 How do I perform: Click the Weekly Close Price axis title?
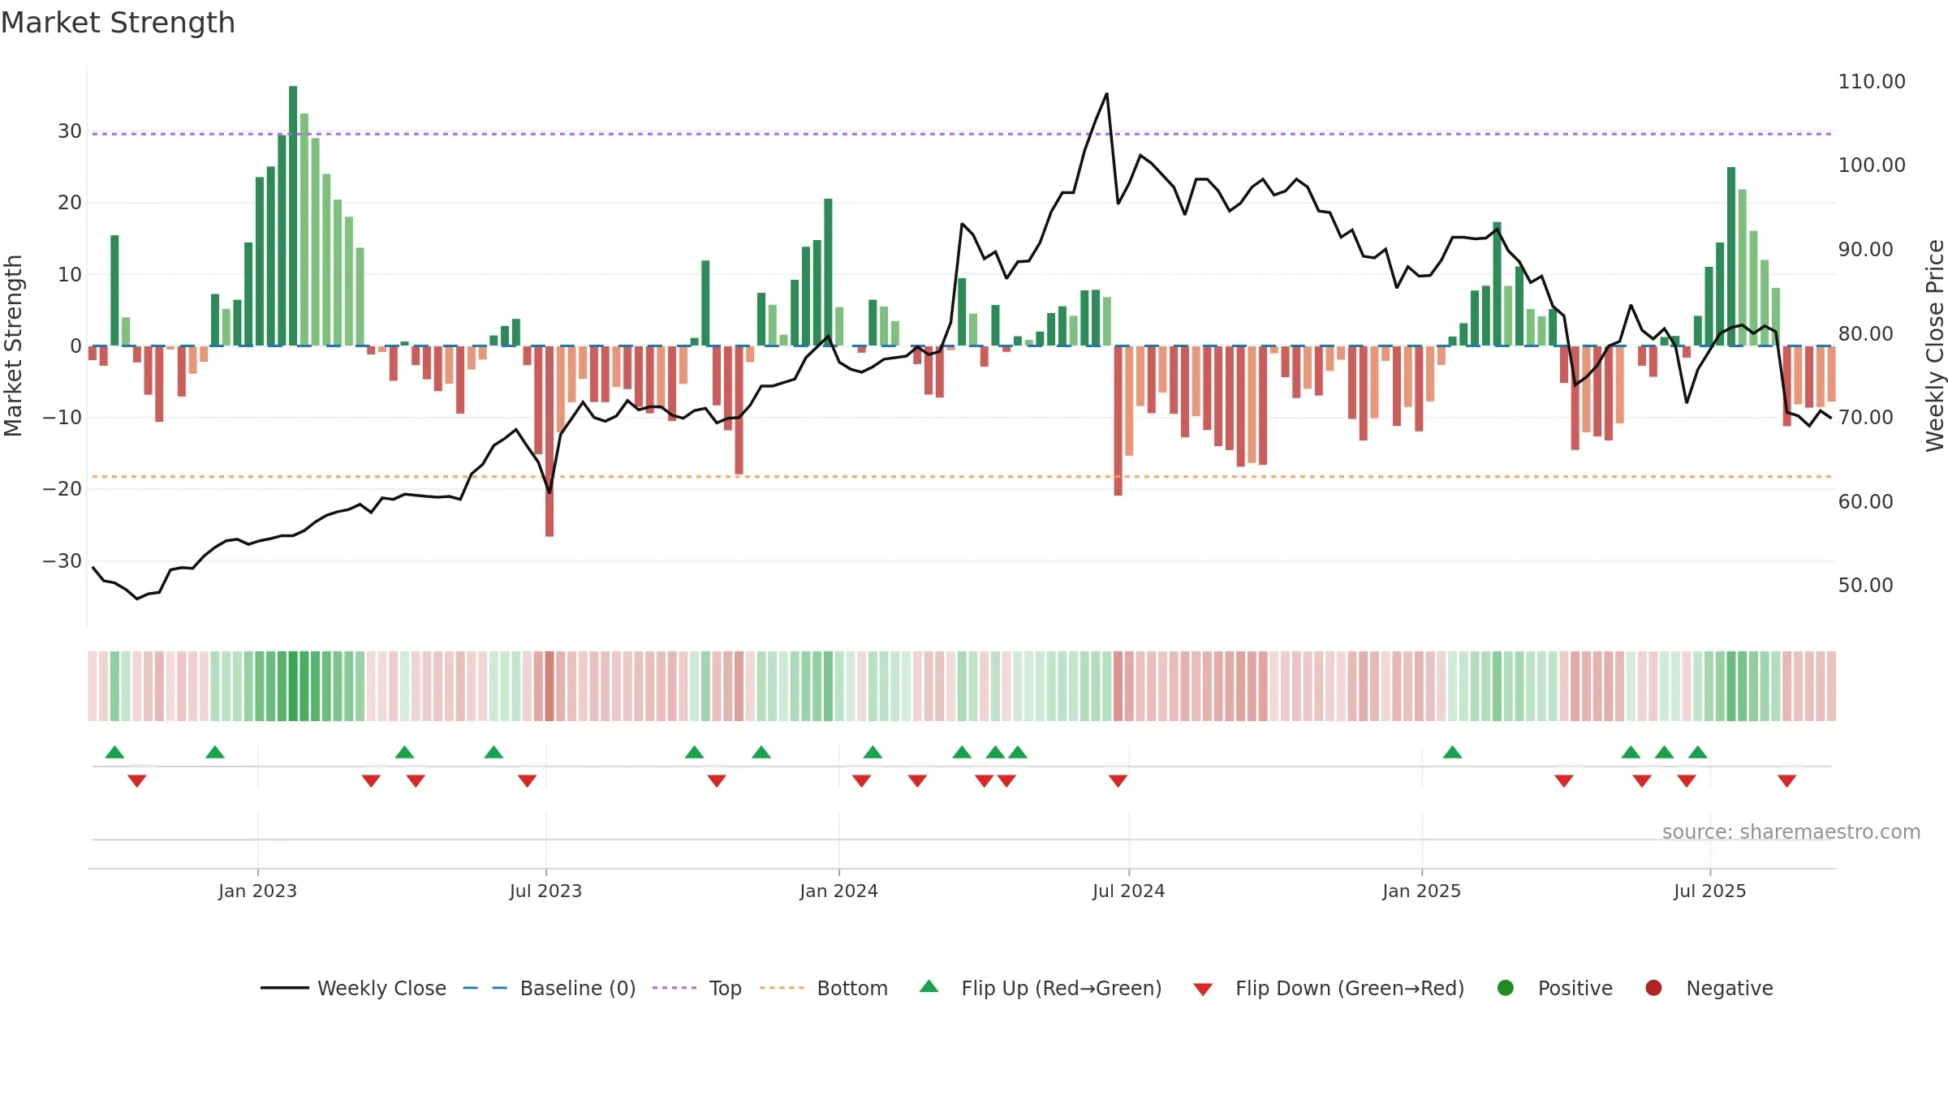pyautogui.click(x=1935, y=346)
